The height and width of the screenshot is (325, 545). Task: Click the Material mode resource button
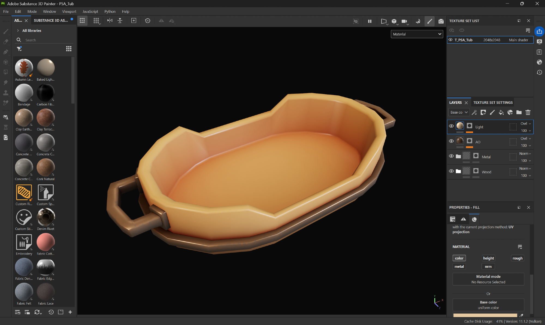[x=488, y=279]
